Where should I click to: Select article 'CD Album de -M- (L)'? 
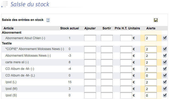[x=20, y=75]
